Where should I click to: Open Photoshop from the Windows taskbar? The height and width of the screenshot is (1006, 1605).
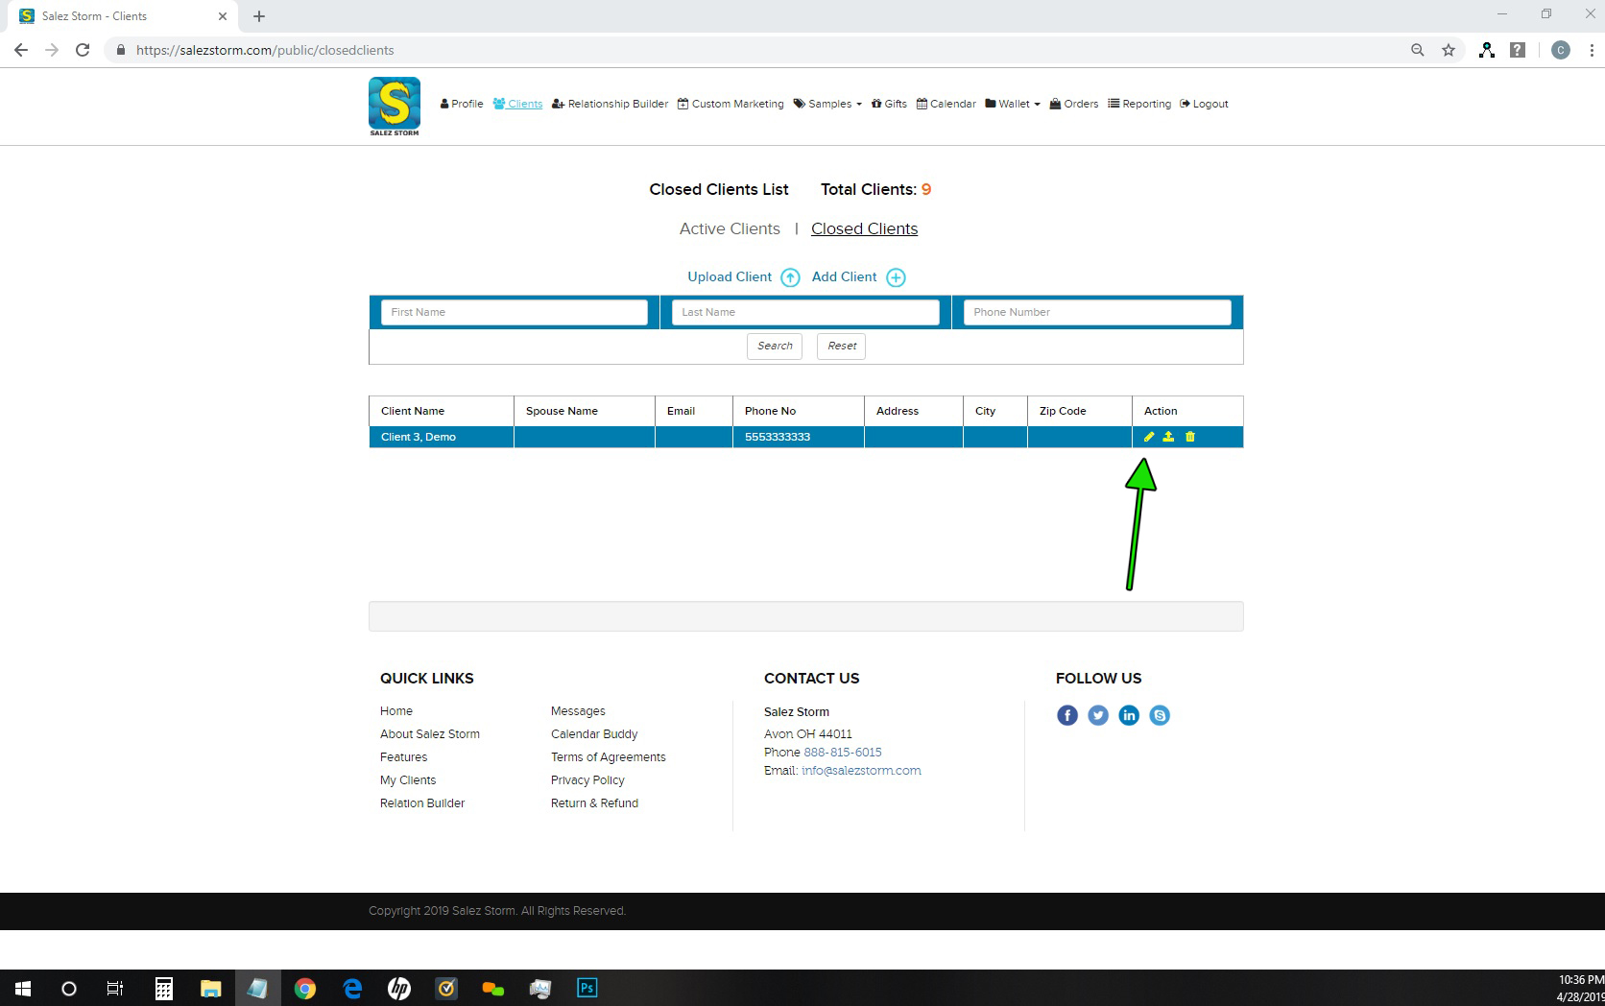pyautogui.click(x=587, y=988)
